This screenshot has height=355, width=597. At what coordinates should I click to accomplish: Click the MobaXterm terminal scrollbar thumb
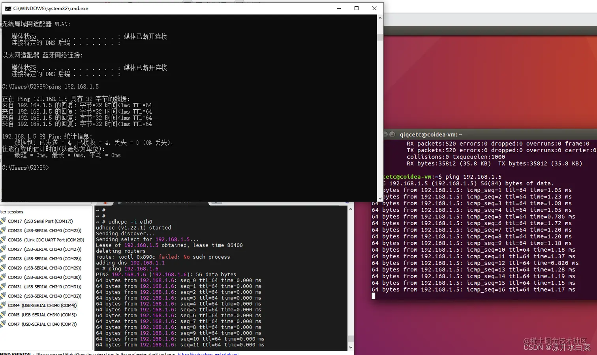coord(351,339)
